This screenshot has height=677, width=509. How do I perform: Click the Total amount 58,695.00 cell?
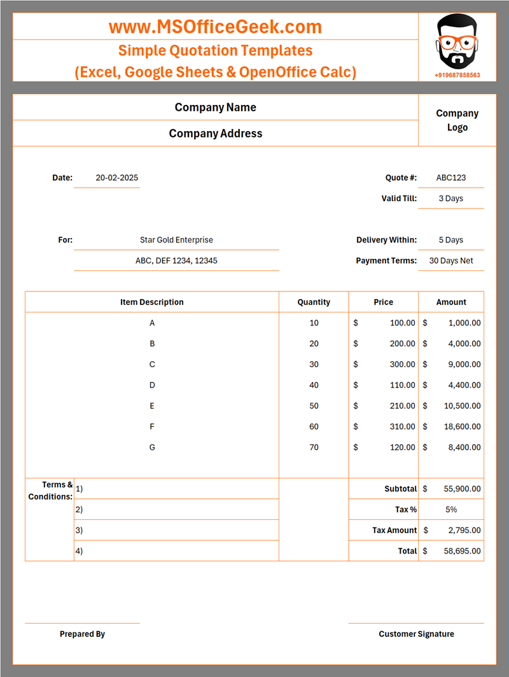(x=450, y=551)
